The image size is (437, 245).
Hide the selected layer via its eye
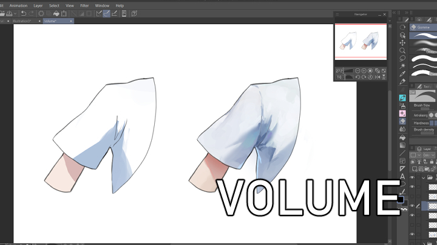[412, 206]
